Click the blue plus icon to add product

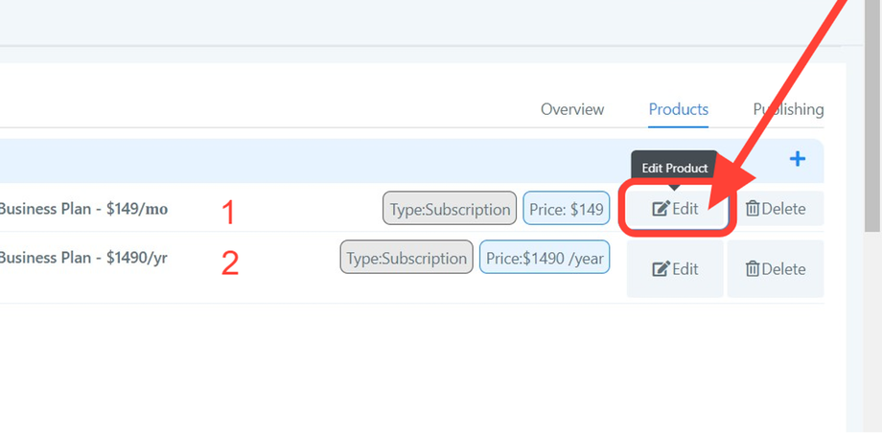click(797, 159)
